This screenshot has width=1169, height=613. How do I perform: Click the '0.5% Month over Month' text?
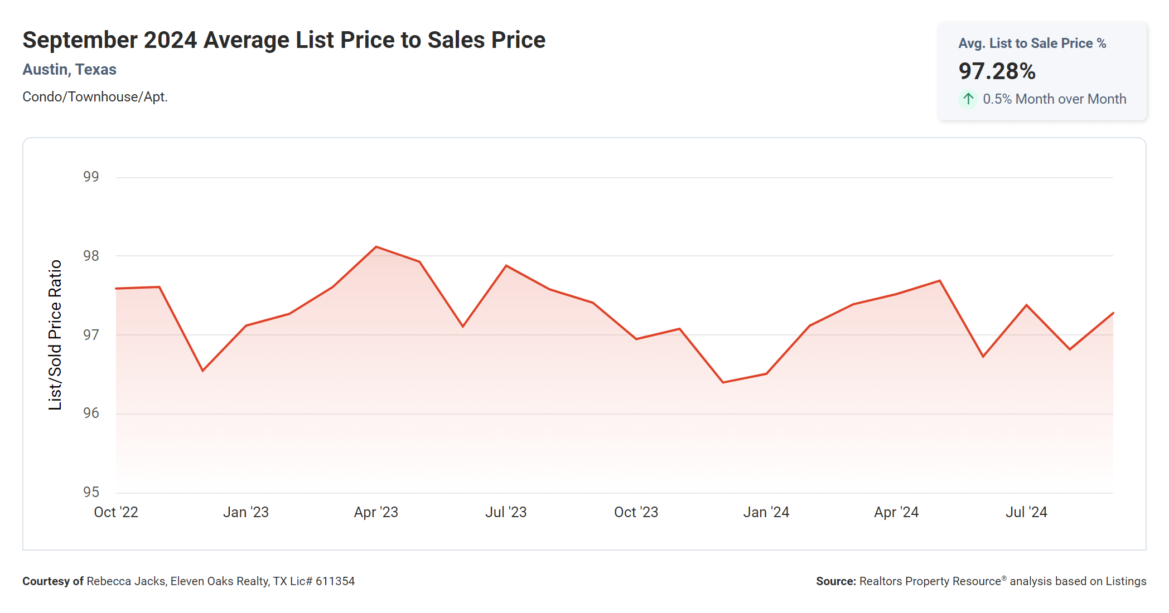(x=1054, y=99)
